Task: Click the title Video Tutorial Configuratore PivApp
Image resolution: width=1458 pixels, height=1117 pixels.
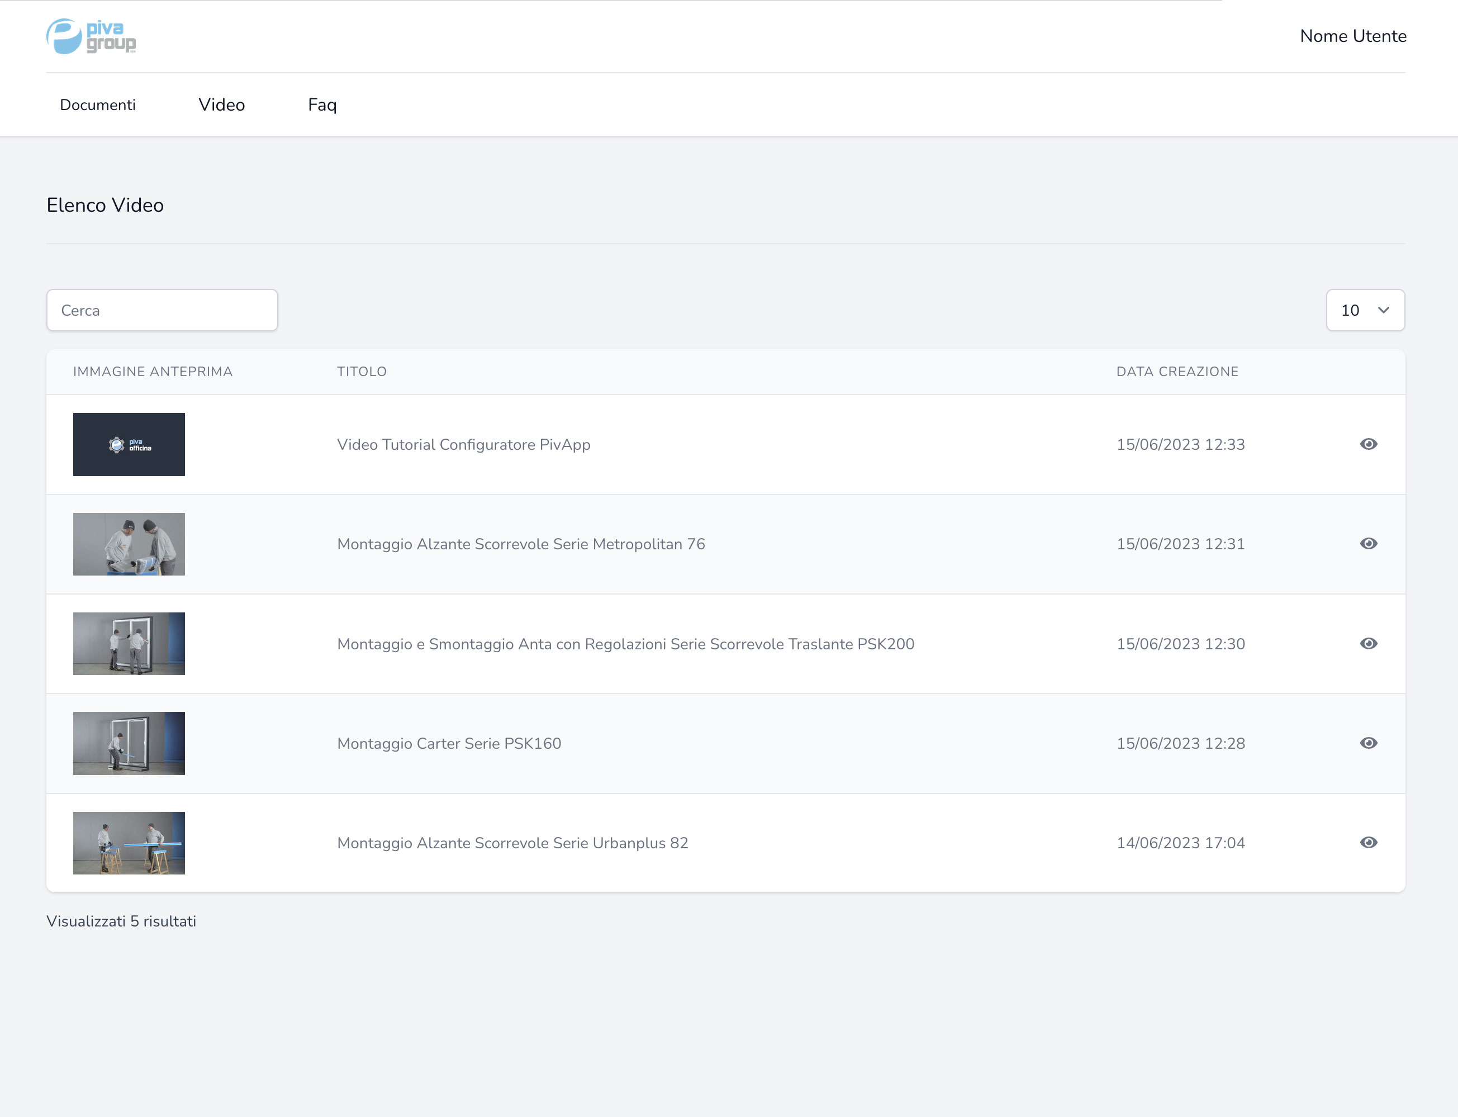Action: [x=463, y=444]
